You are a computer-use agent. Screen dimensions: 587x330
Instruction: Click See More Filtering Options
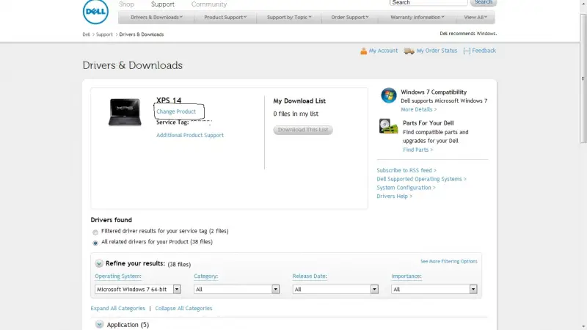[448, 262]
